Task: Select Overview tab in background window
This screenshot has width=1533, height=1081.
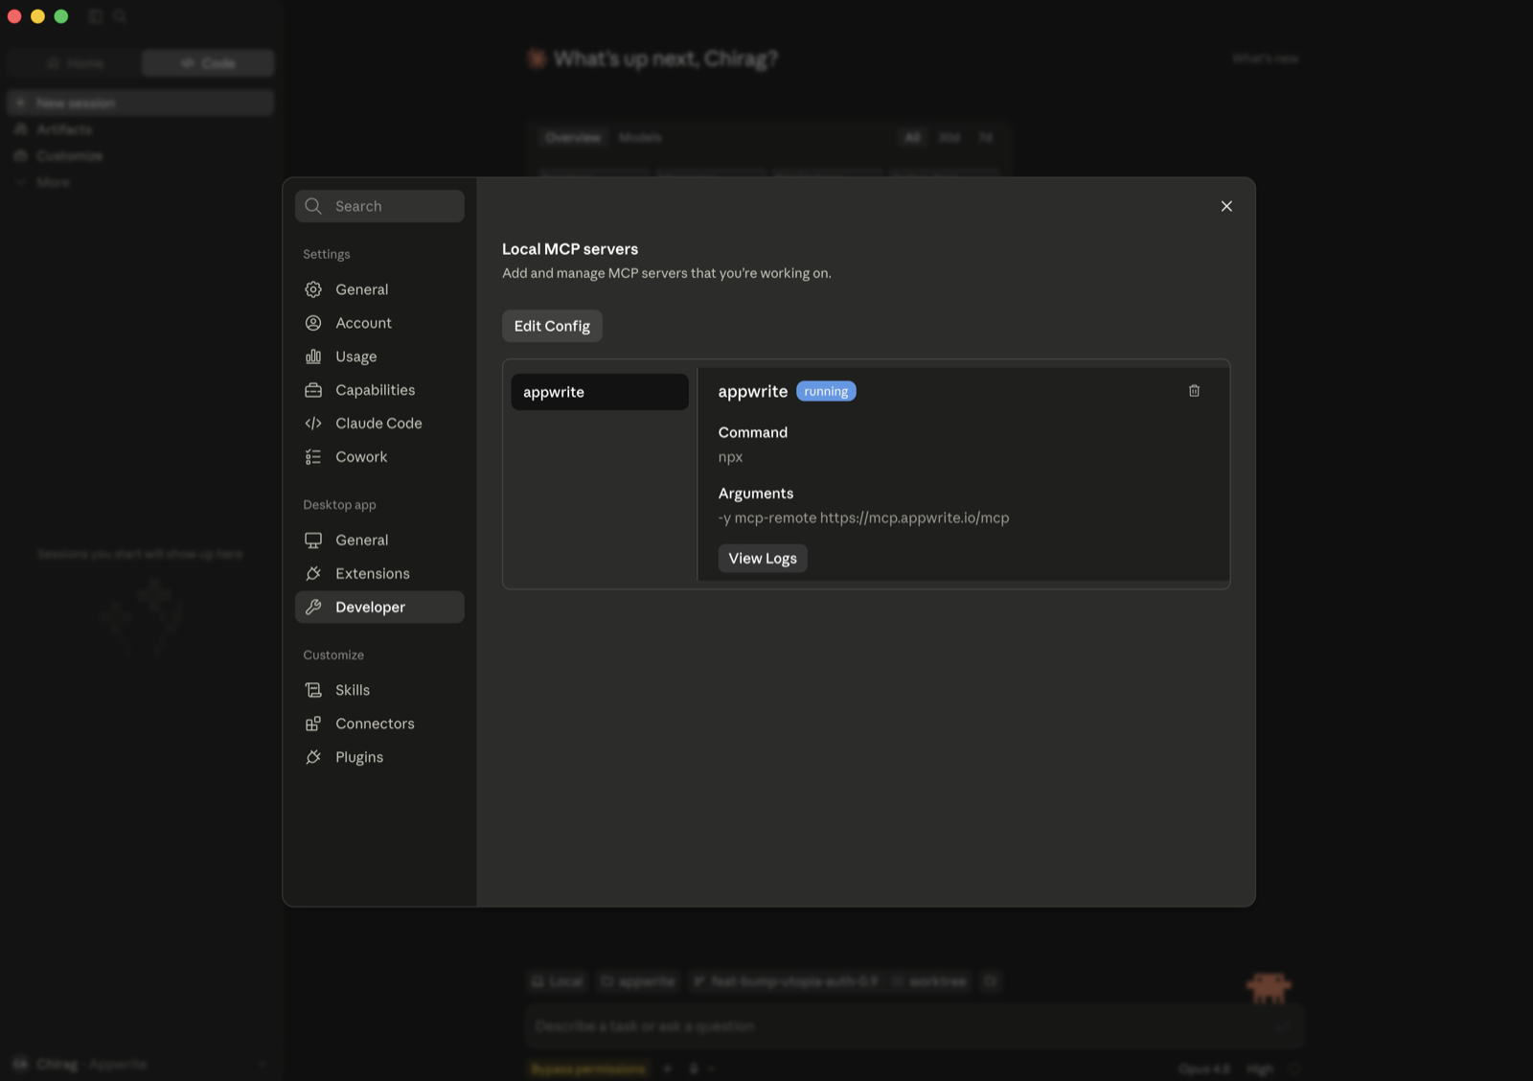Action: (573, 138)
